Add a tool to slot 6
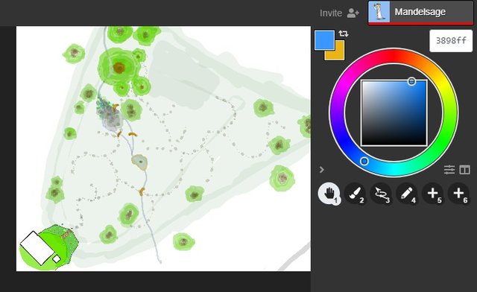477x292 pixels. tap(458, 193)
